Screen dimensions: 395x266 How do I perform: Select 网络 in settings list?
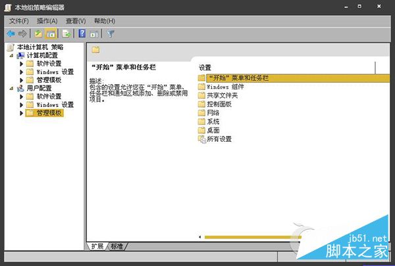[213, 113]
